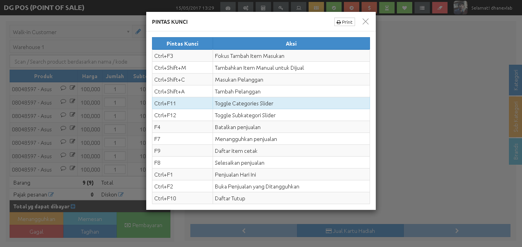The image size is (522, 247).
Task: Click the dollar sign icon in header
Action: pyautogui.click(x=369, y=8)
